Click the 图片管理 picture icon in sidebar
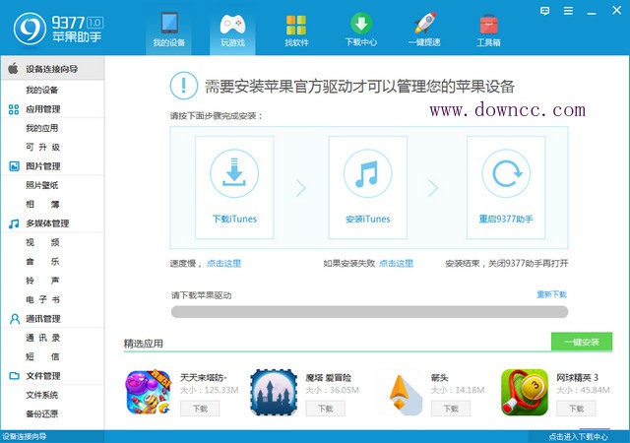Screen dimensions: 630x443 14,166
